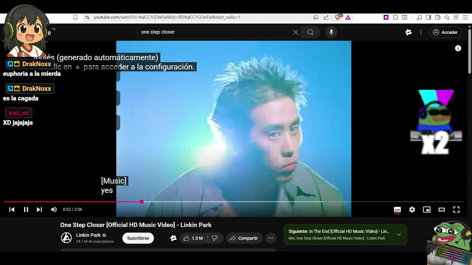The height and width of the screenshot is (265, 472).
Task: Click the page vertical scrollbar
Action: click(x=469, y=52)
